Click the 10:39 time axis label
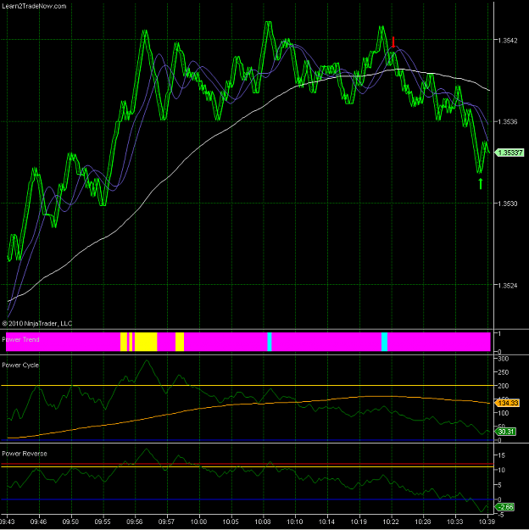 [487, 522]
